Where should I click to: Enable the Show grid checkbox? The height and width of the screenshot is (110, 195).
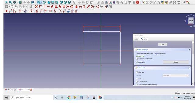(x=137, y=72)
